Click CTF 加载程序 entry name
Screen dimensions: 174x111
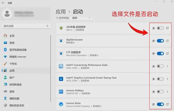[73, 52]
